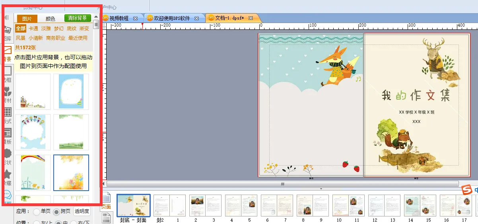Screen dimensions: 478x224
Task: Switch to the 视频教程 document tab
Action: [x=119, y=18]
